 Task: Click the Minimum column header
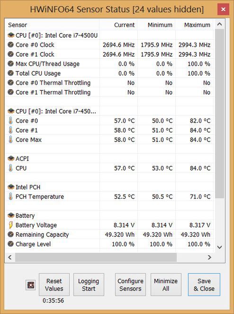[156, 25]
